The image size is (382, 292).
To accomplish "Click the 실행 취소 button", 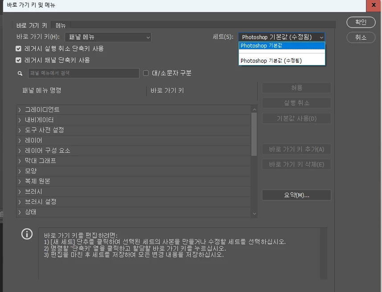I will tap(296, 103).
